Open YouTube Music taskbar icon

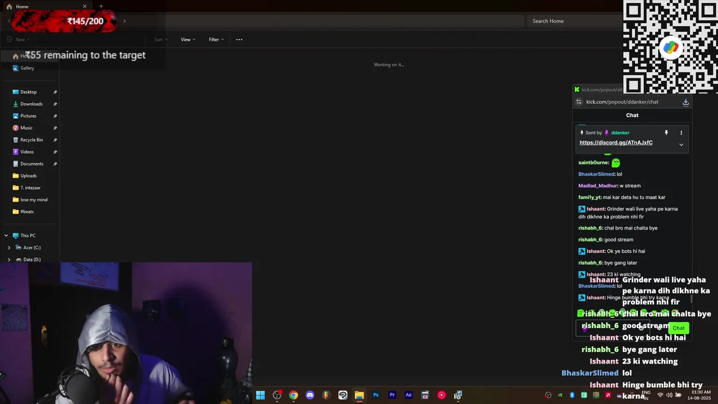[x=441, y=395]
